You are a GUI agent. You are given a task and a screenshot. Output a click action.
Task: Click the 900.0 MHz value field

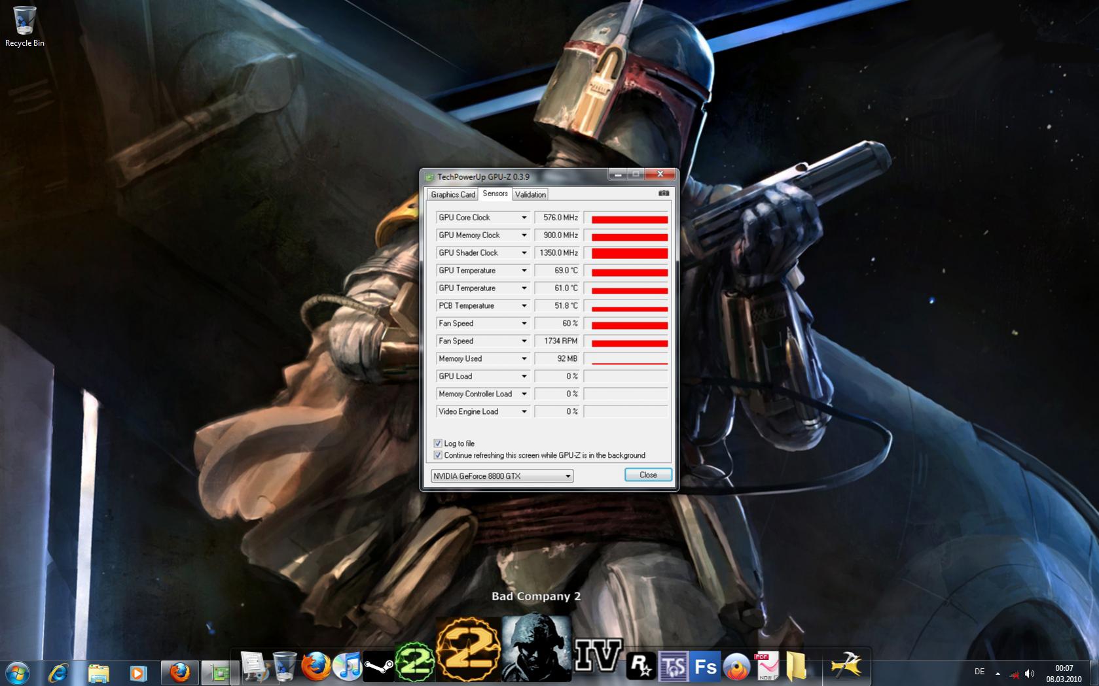pos(558,235)
